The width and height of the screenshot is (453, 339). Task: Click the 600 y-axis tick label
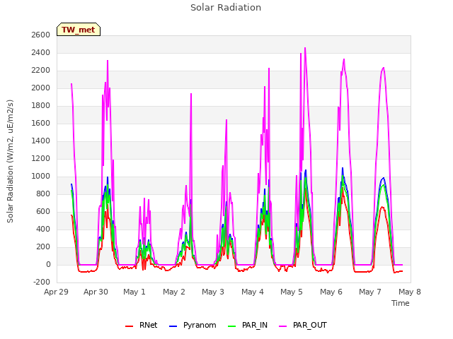pos(43,212)
